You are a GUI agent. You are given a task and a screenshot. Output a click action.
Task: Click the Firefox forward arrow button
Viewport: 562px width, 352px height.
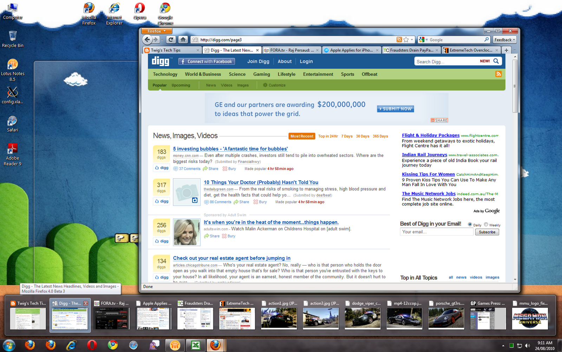pos(156,40)
